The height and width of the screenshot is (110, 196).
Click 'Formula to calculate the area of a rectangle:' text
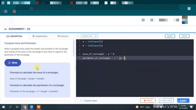[34, 73]
